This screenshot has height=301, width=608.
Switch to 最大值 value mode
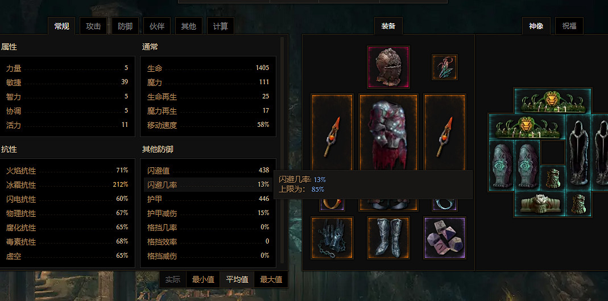click(x=271, y=279)
